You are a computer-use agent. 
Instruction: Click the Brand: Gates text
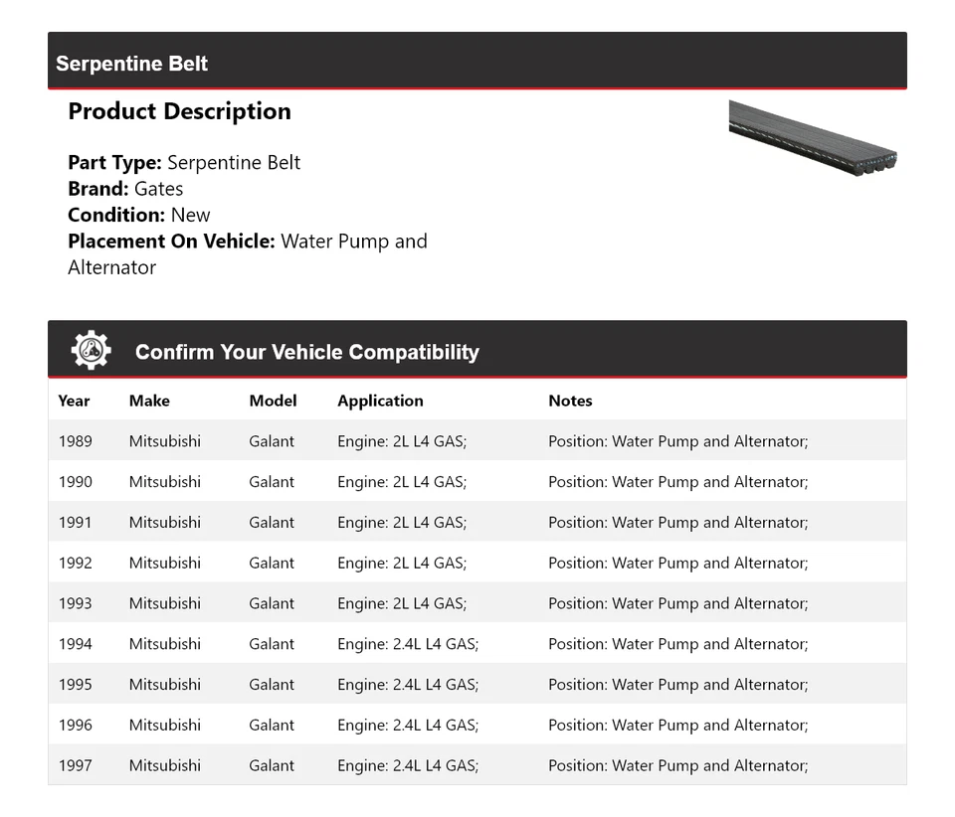(125, 189)
